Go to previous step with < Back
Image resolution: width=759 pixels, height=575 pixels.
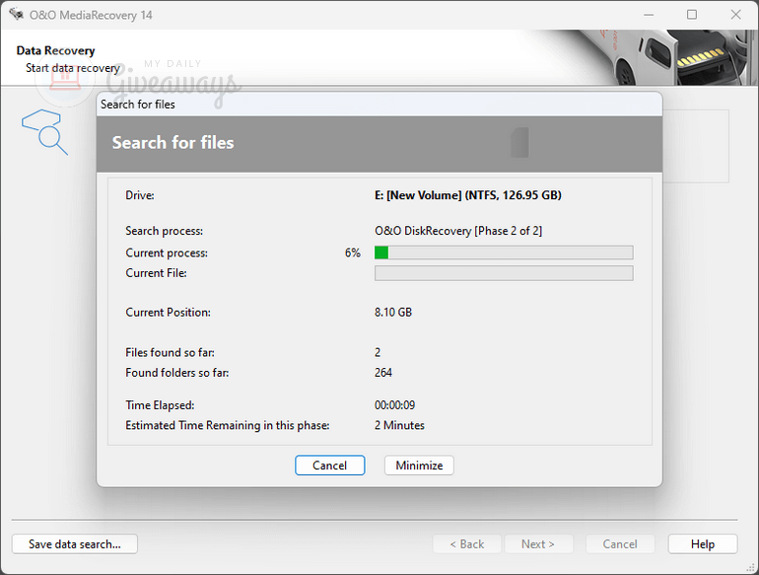467,543
